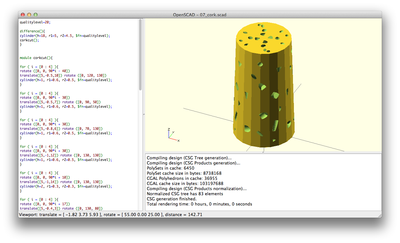Click the XYZ axis orientation indicator
Image resolution: width=400 pixels, height=243 pixels.
click(x=172, y=135)
